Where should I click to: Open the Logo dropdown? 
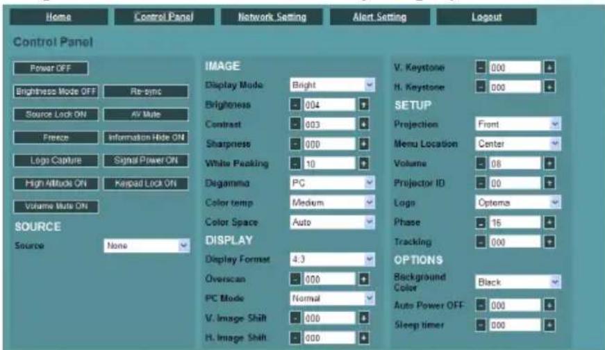pos(517,202)
